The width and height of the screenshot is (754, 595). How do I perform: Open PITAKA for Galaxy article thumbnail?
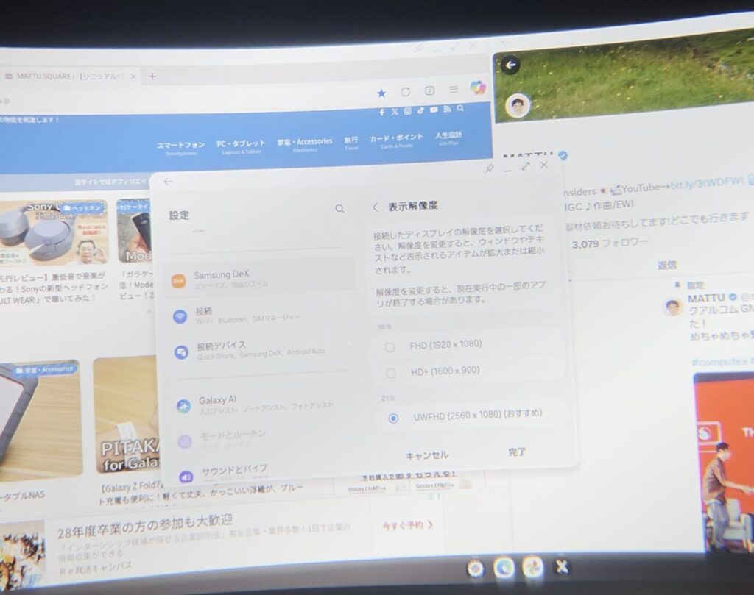click(126, 416)
